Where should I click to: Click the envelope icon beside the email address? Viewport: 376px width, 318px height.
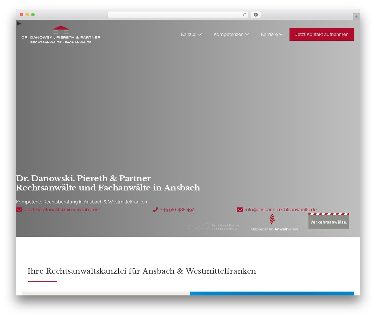240,209
